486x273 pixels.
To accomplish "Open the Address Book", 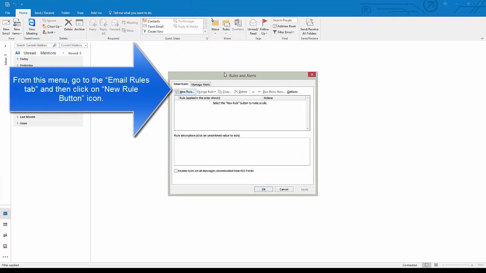I will 284,26.
